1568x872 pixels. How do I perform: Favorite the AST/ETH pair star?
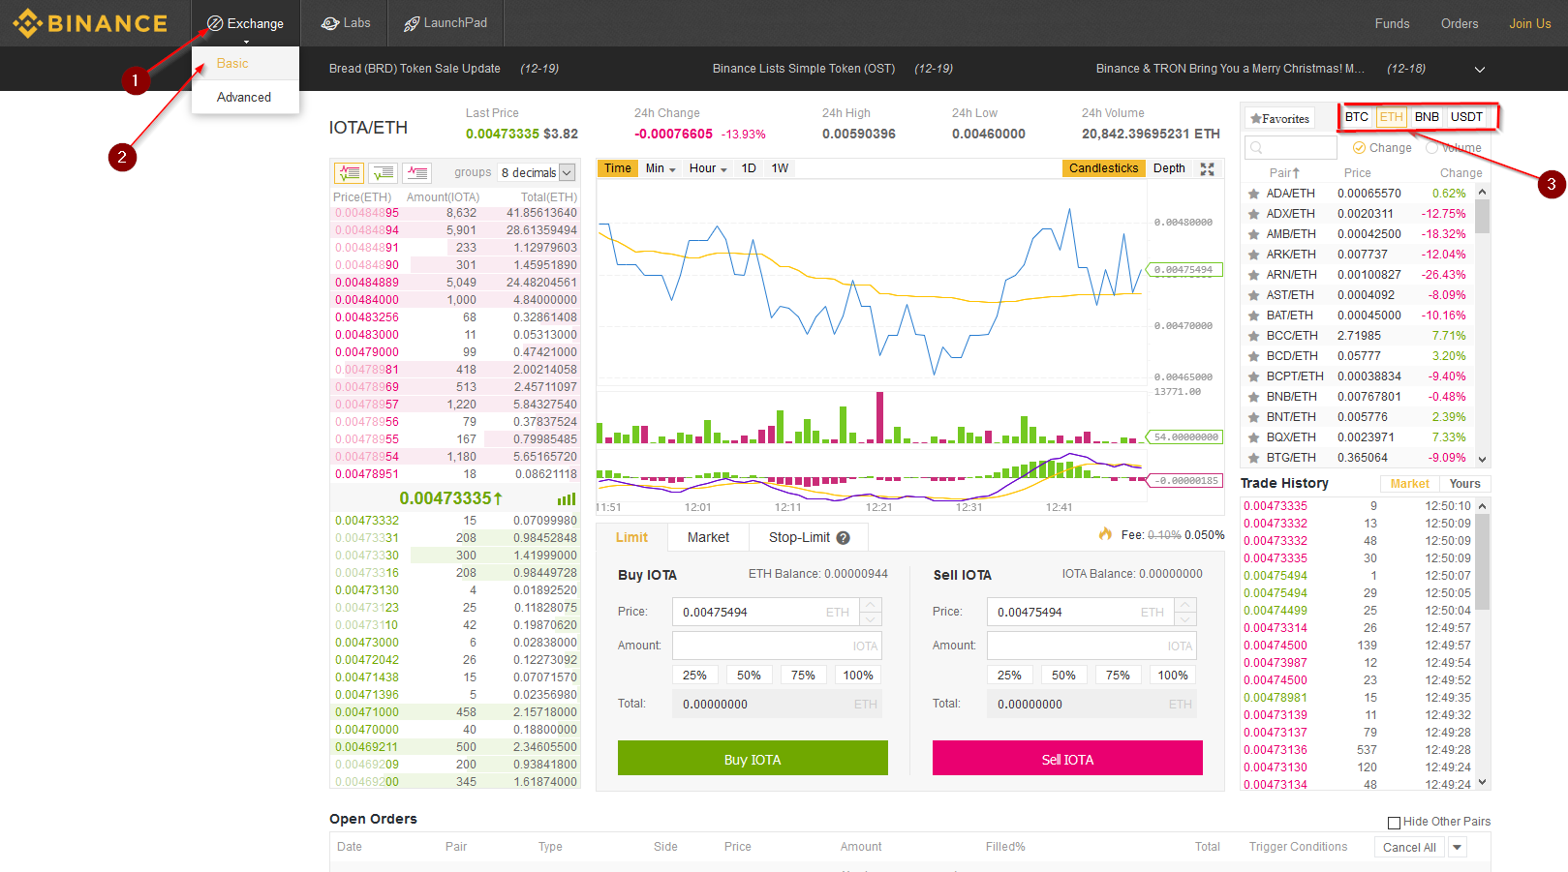click(1254, 295)
